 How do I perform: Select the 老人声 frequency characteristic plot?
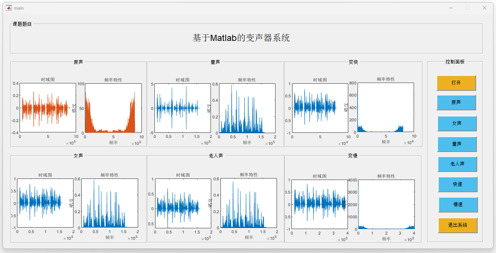click(249, 203)
